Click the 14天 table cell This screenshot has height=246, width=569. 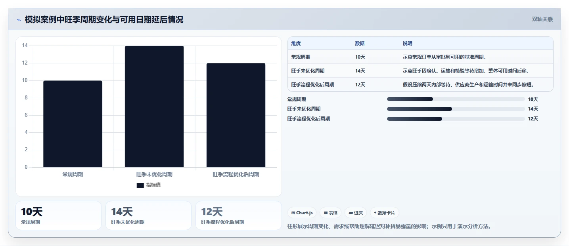360,71
